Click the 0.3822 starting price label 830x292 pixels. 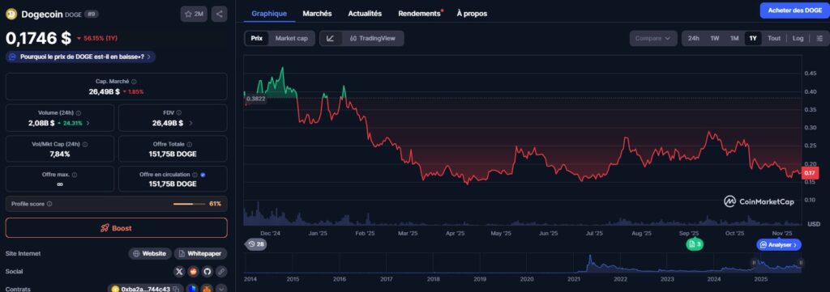tap(255, 98)
